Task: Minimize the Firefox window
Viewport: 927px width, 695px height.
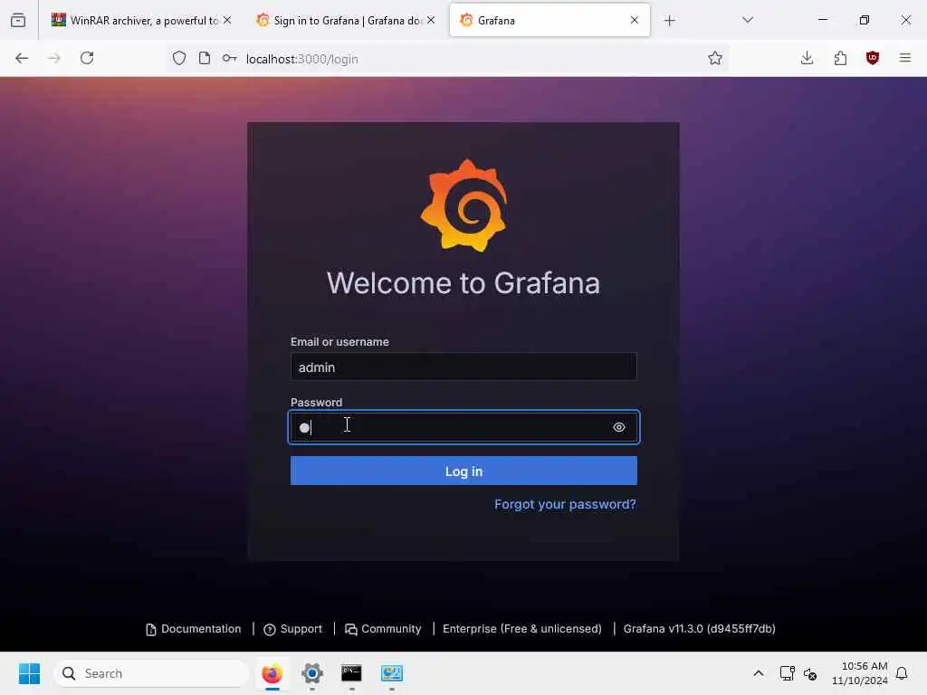Action: coord(823,20)
